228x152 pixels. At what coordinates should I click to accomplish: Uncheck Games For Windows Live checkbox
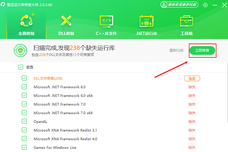24,147
